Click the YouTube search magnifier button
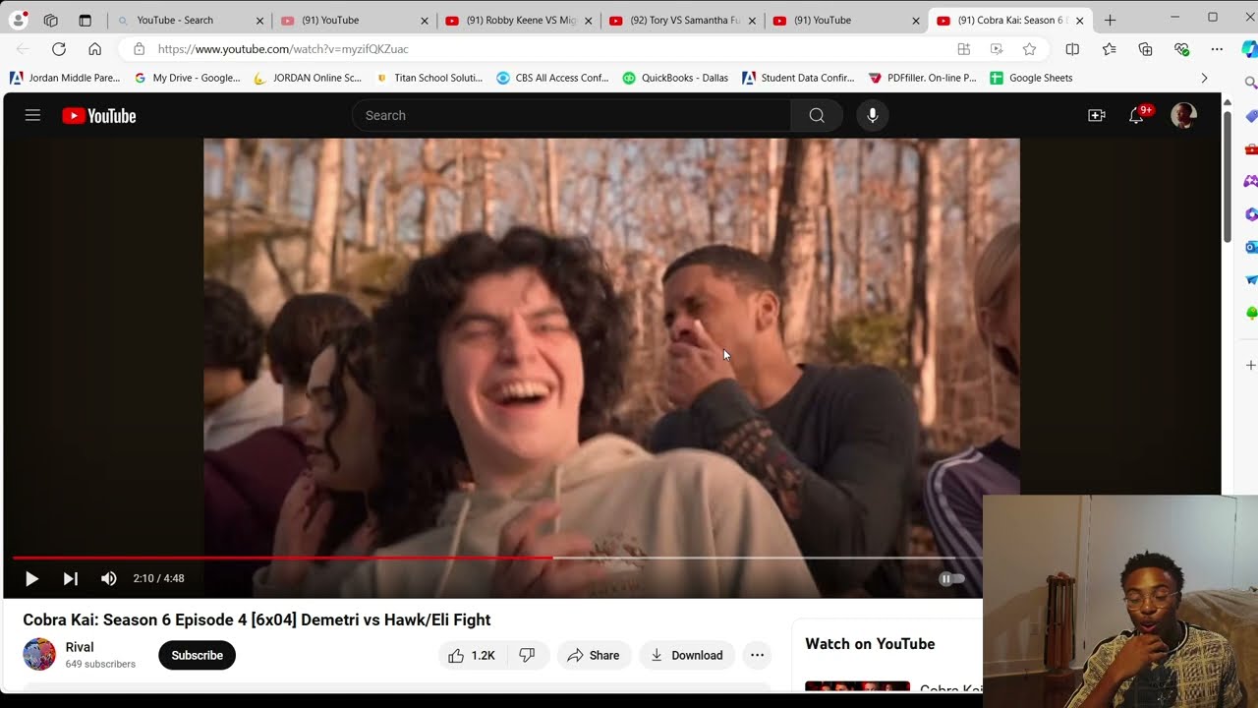Image resolution: width=1258 pixels, height=708 pixels. click(x=817, y=115)
